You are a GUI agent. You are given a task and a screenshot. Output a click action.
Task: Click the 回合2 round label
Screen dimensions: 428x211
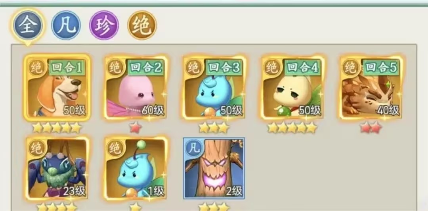pos(145,67)
